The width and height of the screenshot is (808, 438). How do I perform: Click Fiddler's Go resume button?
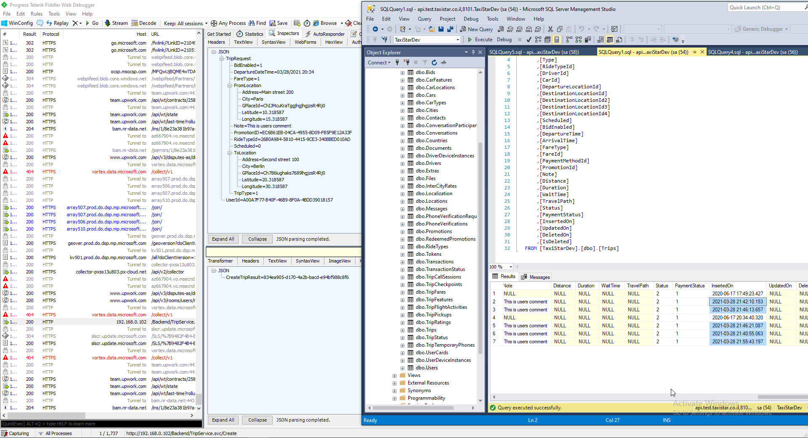click(x=92, y=23)
